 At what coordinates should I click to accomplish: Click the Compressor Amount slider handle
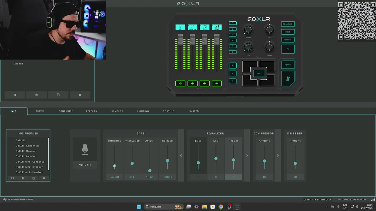264,161
